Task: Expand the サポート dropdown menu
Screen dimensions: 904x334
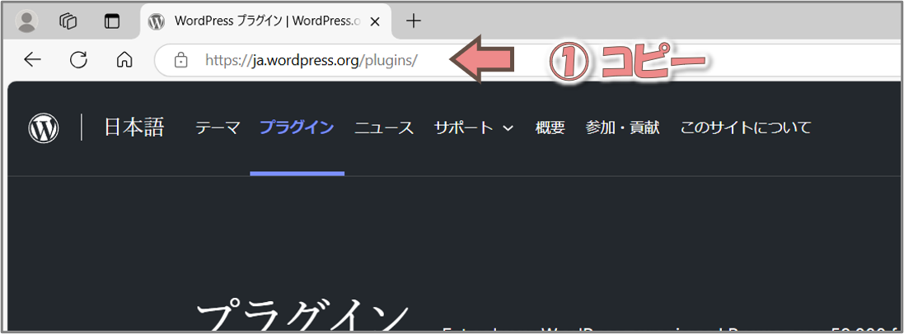Action: [x=473, y=128]
